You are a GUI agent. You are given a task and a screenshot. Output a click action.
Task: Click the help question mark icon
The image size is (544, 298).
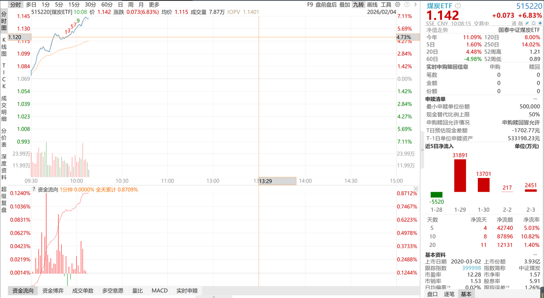pyautogui.click(x=407, y=4)
